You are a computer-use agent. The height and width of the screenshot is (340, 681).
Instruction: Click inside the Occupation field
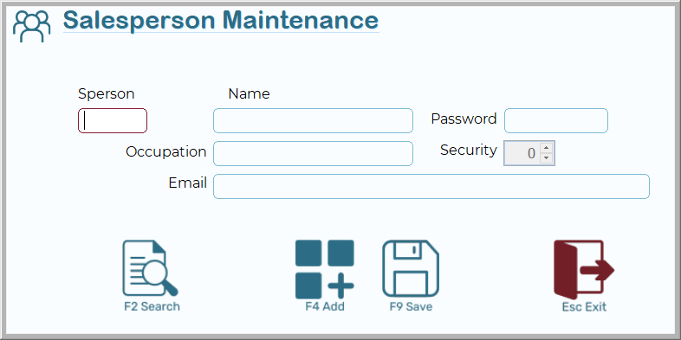[x=313, y=153]
